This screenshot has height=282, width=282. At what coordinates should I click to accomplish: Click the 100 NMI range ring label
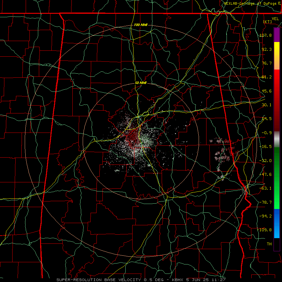(141, 25)
